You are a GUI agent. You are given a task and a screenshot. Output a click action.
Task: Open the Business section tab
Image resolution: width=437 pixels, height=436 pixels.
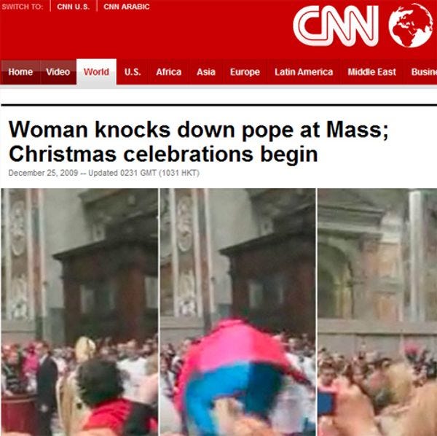pyautogui.click(x=423, y=72)
